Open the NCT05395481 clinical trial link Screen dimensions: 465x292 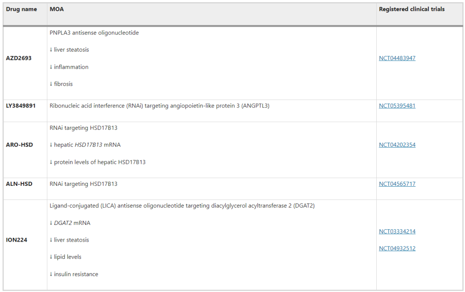(x=397, y=106)
